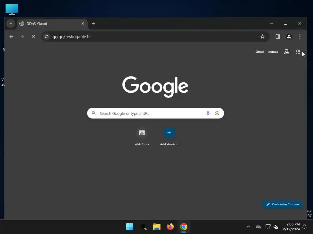Click the gg.gg/testingafile12 address bar
Image resolution: width=313 pixels, height=234 pixels.
(156, 37)
